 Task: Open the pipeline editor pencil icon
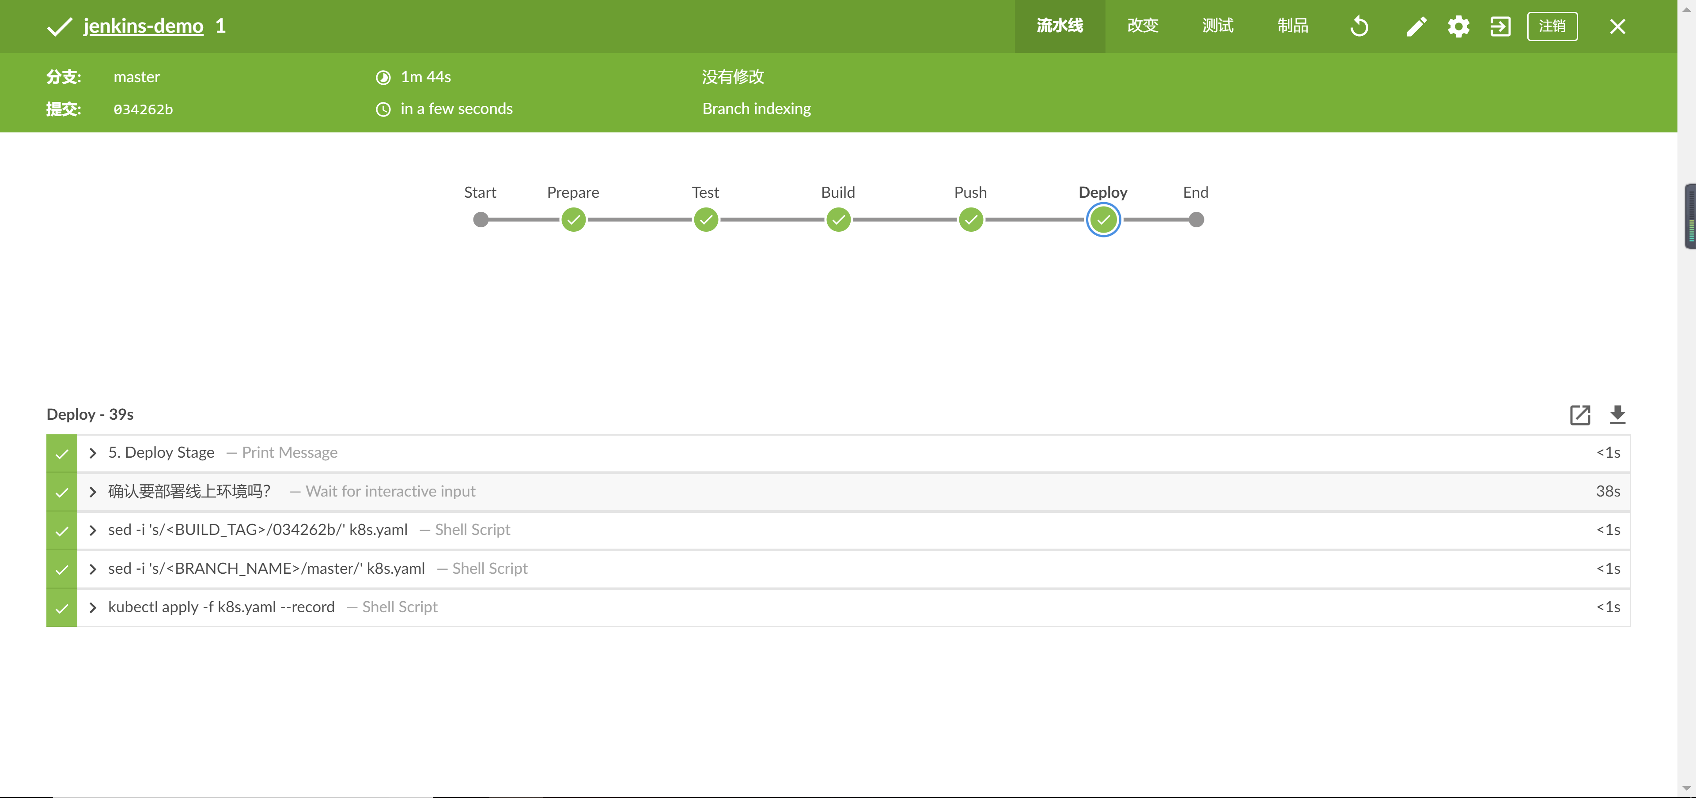coord(1416,26)
